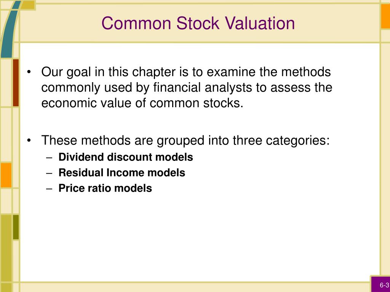Click the dash before Price ratio models
The image size is (390, 292).
tap(49, 188)
